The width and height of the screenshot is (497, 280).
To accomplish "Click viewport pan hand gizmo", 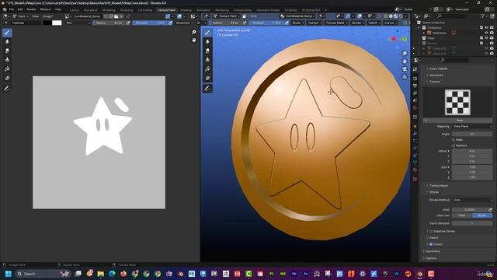I will point(405,61).
